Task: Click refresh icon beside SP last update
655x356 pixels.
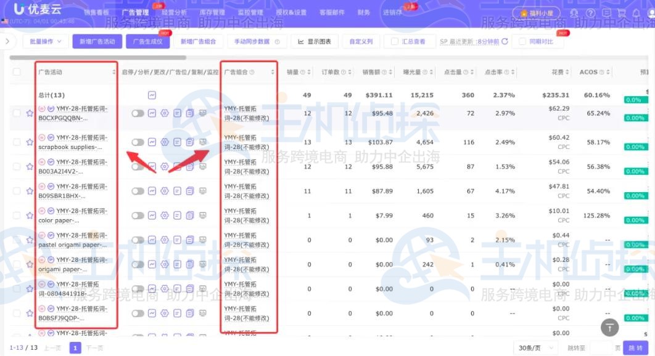Action: click(505, 42)
